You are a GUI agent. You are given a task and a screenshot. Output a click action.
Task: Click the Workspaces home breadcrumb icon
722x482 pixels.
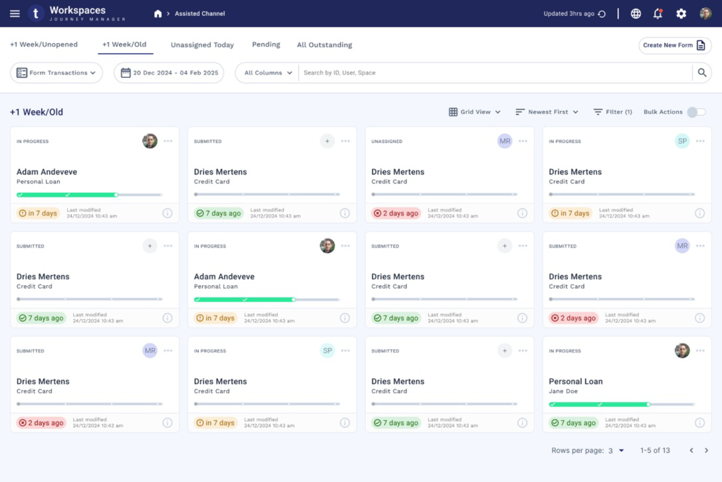point(158,13)
